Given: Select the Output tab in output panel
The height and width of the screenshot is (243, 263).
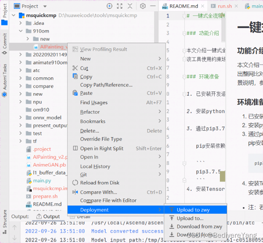Looking at the screenshot, I should click(48, 216).
